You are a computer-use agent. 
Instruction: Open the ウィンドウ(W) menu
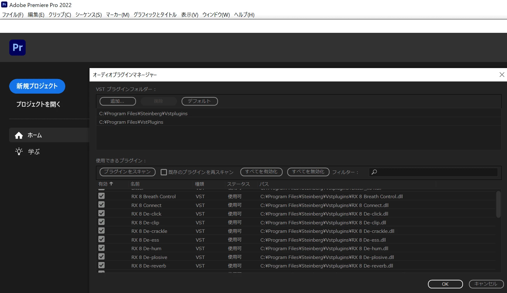point(216,15)
